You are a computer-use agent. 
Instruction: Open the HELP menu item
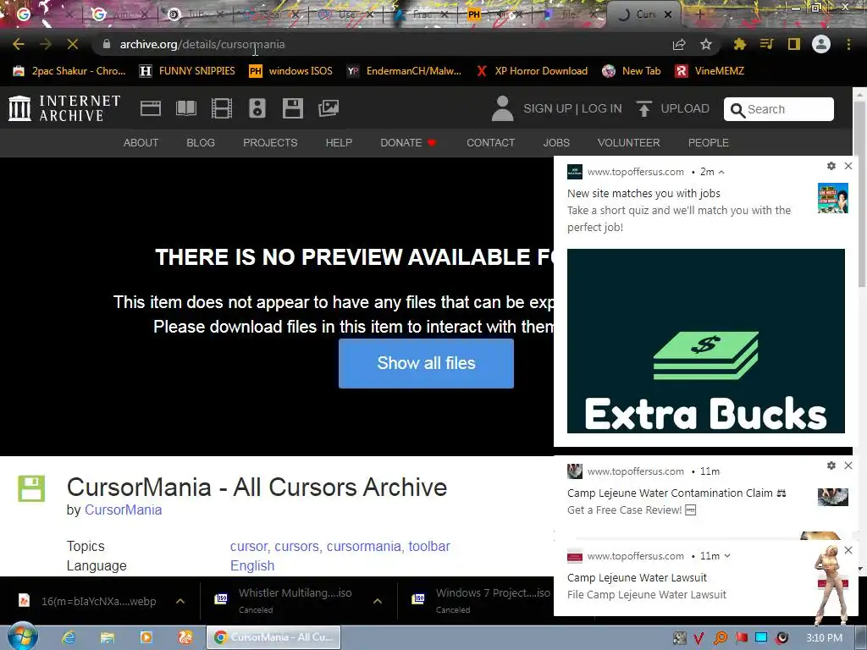tap(339, 142)
